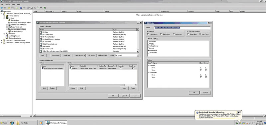Click the info icon in notification balloon

pyautogui.click(x=197, y=113)
